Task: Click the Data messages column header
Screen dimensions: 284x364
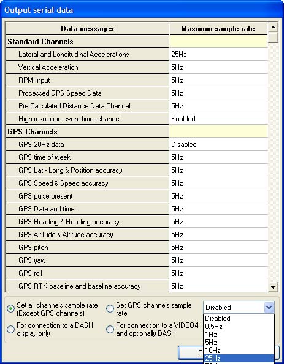Action: click(x=87, y=29)
